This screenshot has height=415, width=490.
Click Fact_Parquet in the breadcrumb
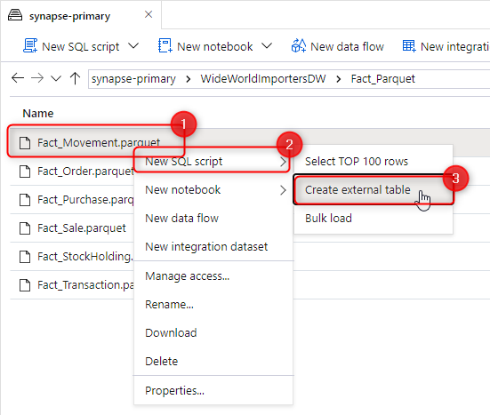click(x=382, y=79)
